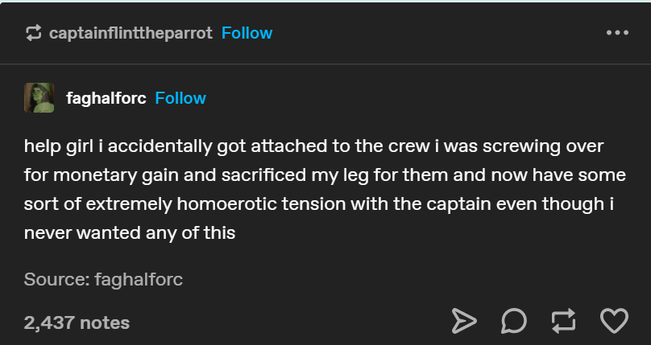The image size is (651, 345).
Task: Reblog the post using the bottom reblog icon
Action: pos(564,322)
